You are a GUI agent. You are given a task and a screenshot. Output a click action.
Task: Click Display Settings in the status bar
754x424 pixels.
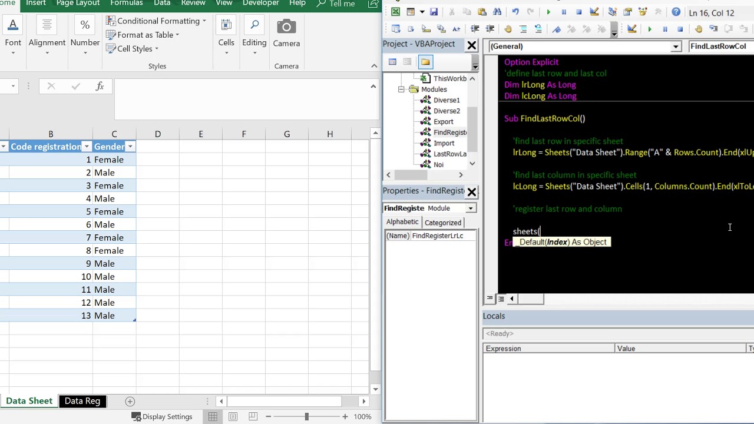(x=161, y=417)
